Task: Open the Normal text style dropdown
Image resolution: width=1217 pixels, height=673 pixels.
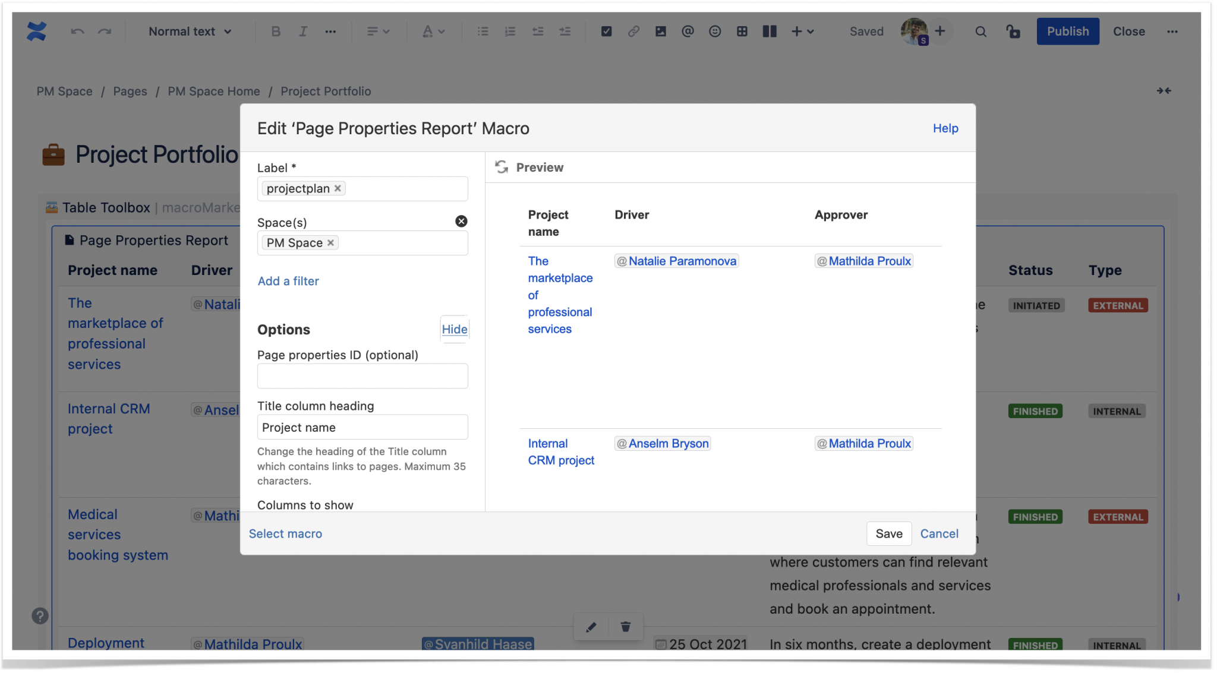Action: [x=189, y=31]
